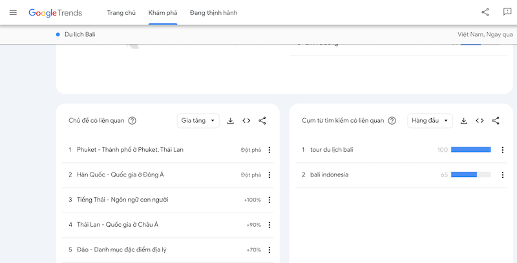The height and width of the screenshot is (263, 517).
Task: Click the Chủ đề có liên quan heading
Action: point(96,121)
